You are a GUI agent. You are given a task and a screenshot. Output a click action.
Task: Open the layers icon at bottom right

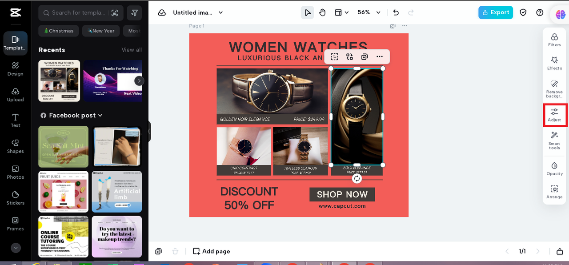click(x=560, y=251)
